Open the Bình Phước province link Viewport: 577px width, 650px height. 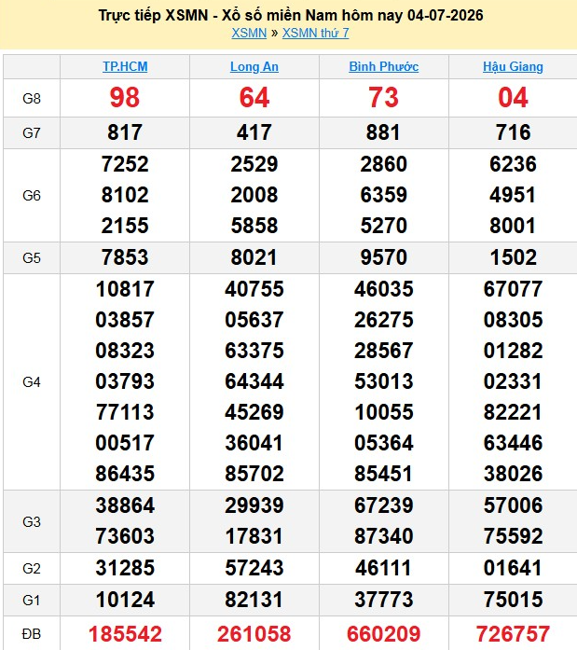[x=383, y=67]
